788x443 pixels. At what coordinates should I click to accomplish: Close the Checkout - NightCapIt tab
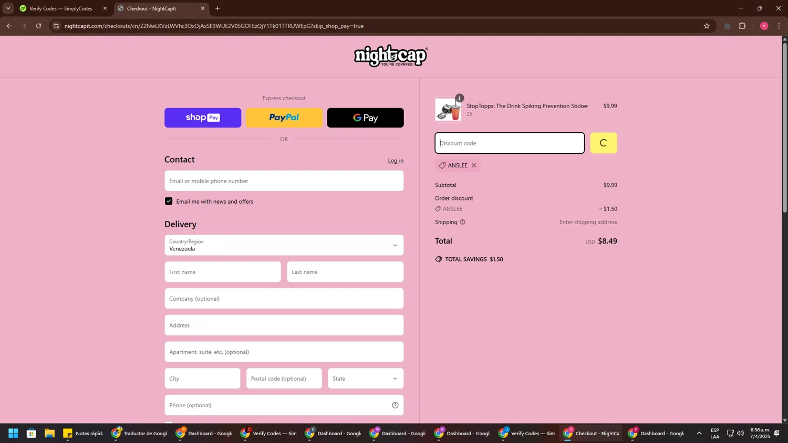(203, 8)
